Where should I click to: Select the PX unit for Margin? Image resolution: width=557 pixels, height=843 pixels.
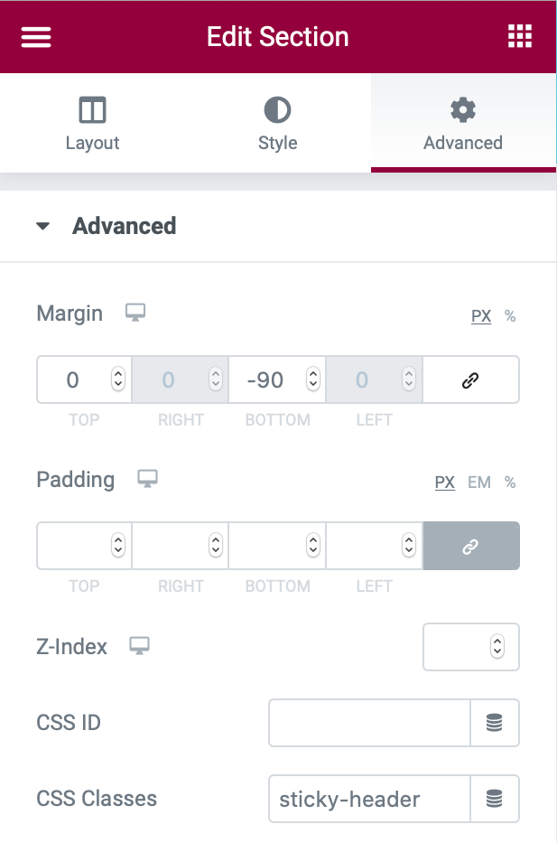pyautogui.click(x=481, y=316)
